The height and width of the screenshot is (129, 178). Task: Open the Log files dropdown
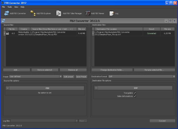point(44,121)
